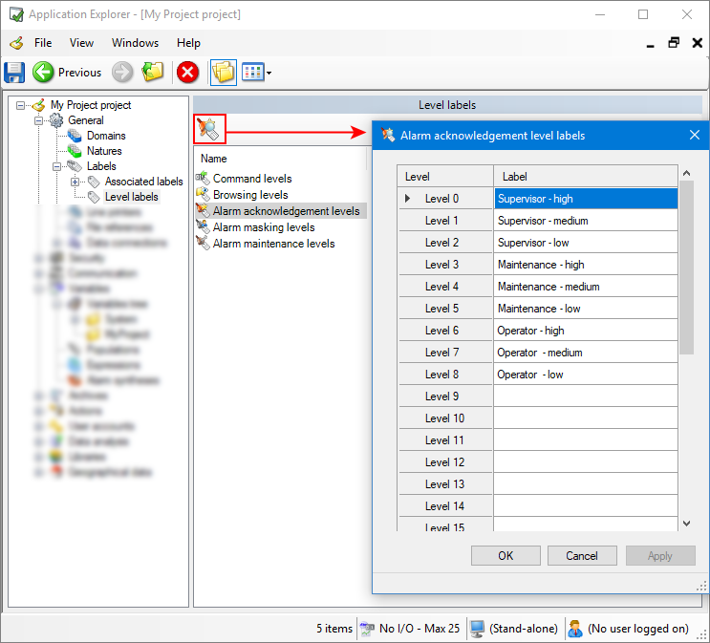This screenshot has width=710, height=643.
Task: Toggle the folder tree view toolbar icon
Action: 223,73
